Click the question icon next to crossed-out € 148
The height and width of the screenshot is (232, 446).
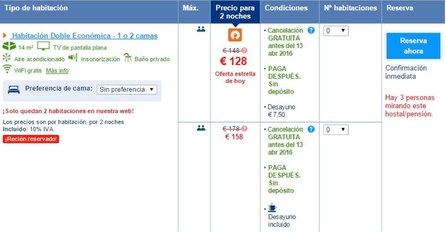click(244, 50)
